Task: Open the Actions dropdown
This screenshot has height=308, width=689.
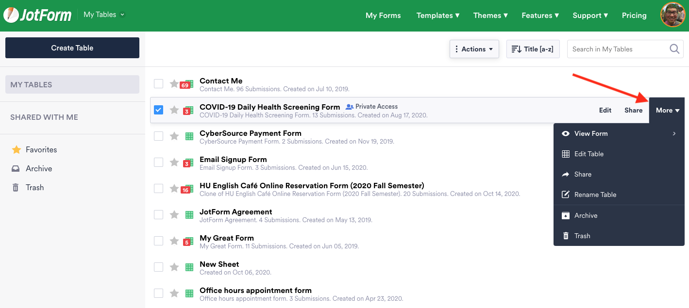Action: pos(474,49)
